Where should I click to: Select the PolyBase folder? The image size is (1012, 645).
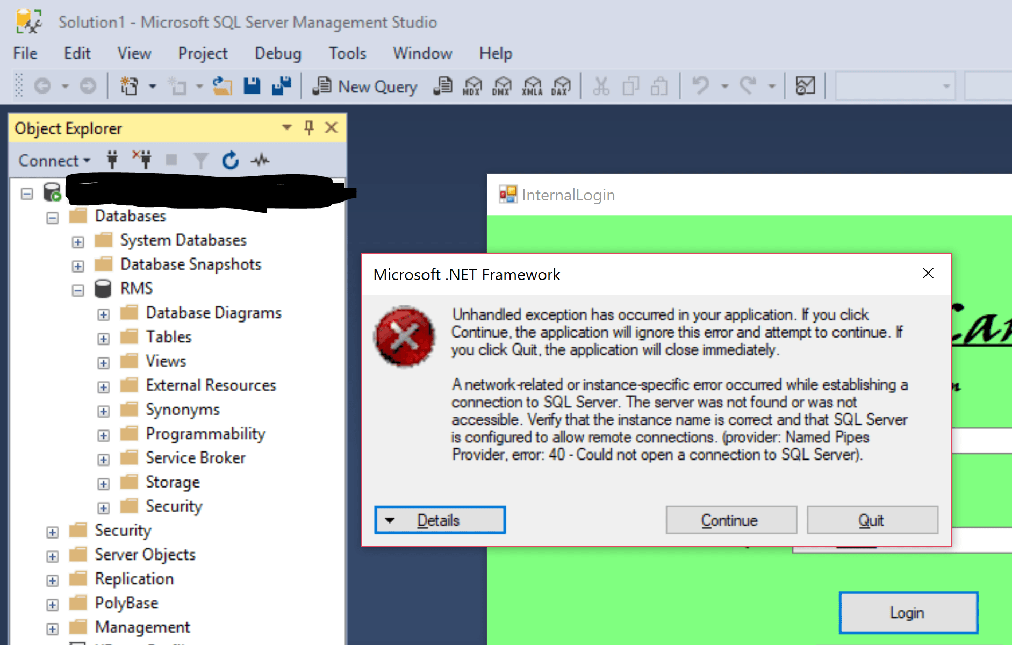[126, 603]
